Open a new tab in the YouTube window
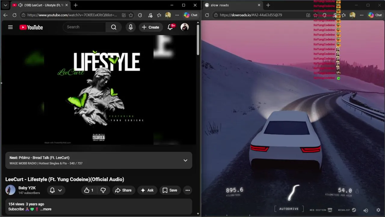Viewport: 385px width, 217px height. point(75,5)
